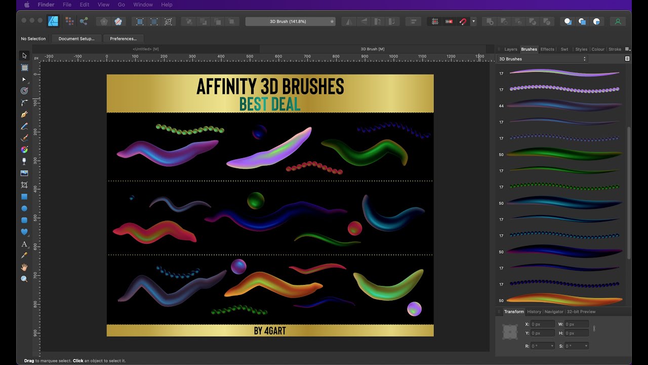Open the 3D Brushes category dropdown
The image size is (648, 365).
(542, 59)
